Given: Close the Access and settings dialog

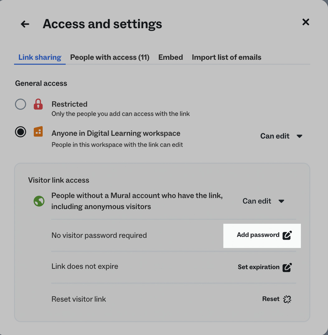Looking at the screenshot, I should (306, 22).
